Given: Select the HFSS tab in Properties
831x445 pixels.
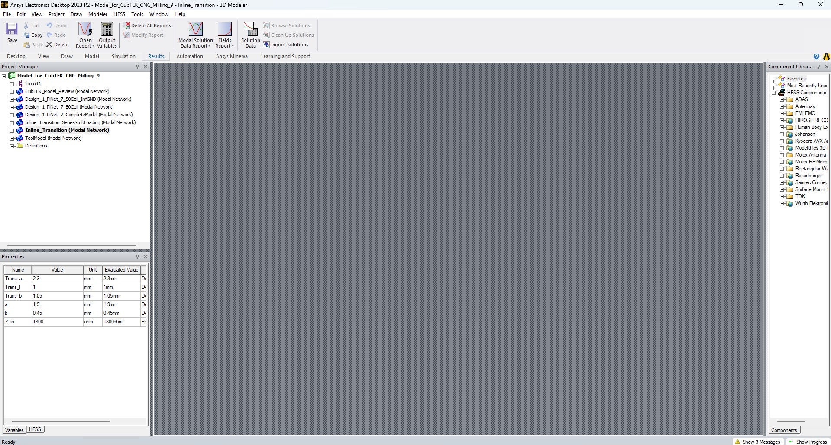Looking at the screenshot, I should click(x=35, y=429).
